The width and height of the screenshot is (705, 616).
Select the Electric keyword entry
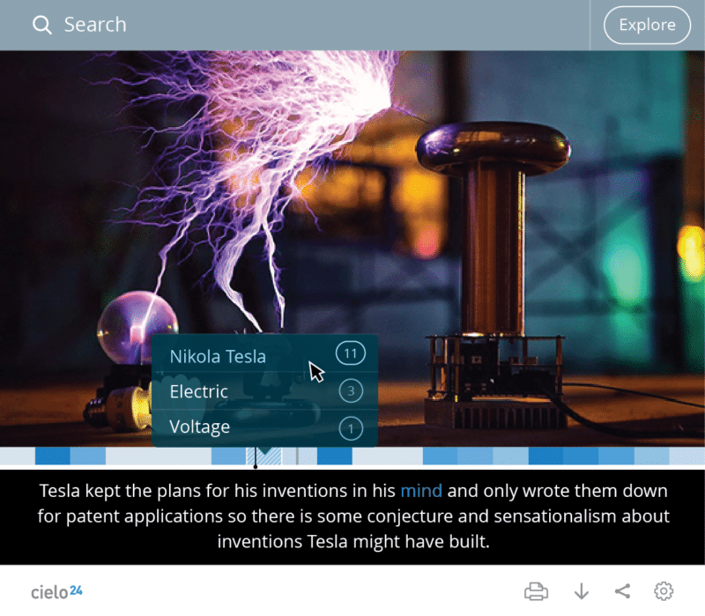pos(265,391)
